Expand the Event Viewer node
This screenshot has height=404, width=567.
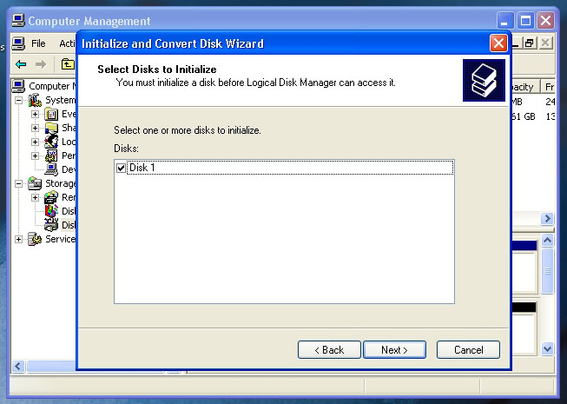click(35, 114)
